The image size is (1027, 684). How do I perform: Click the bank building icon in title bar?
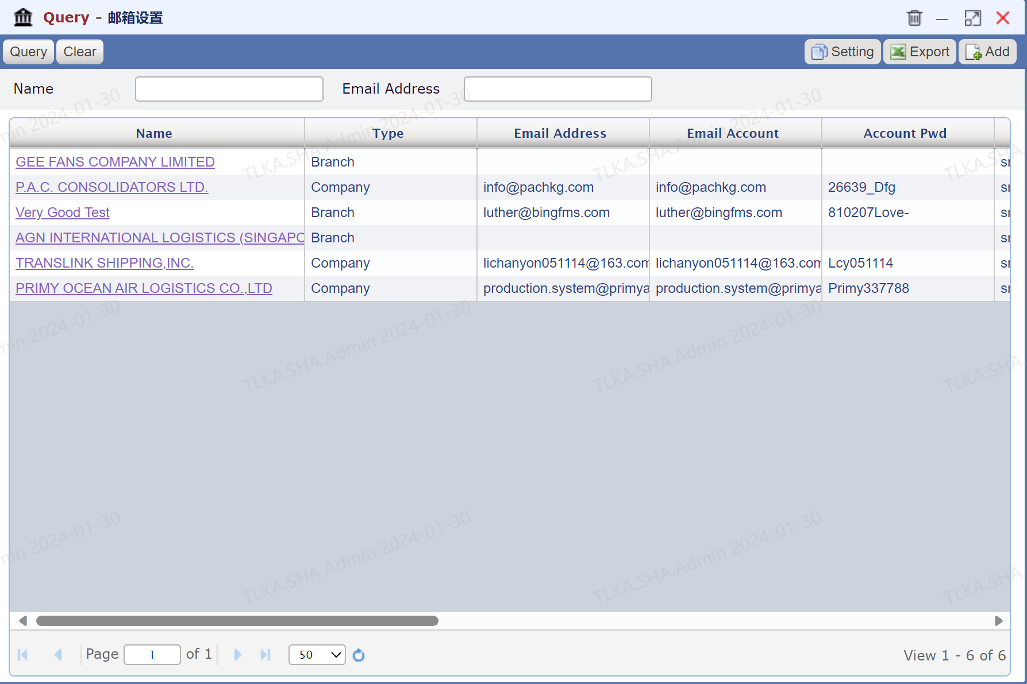23,17
